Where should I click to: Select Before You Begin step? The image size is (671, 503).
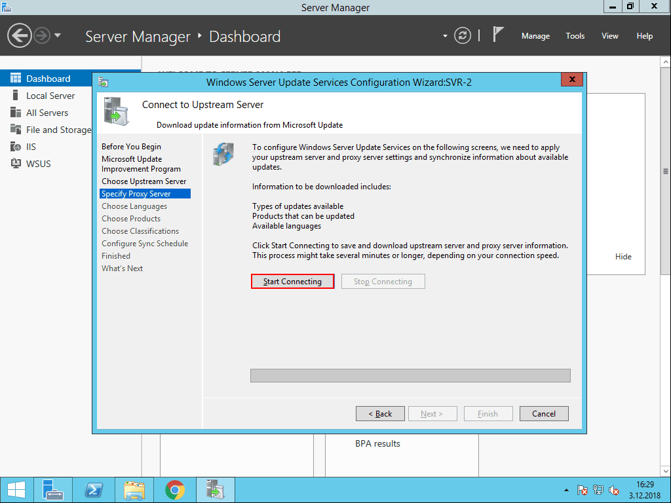coord(131,146)
